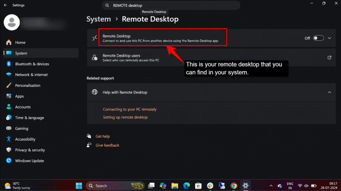
Task: Show hidden system tray icons
Action: click(x=271, y=186)
